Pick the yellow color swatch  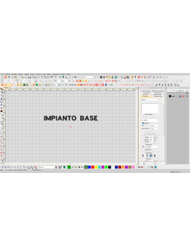(96, 167)
